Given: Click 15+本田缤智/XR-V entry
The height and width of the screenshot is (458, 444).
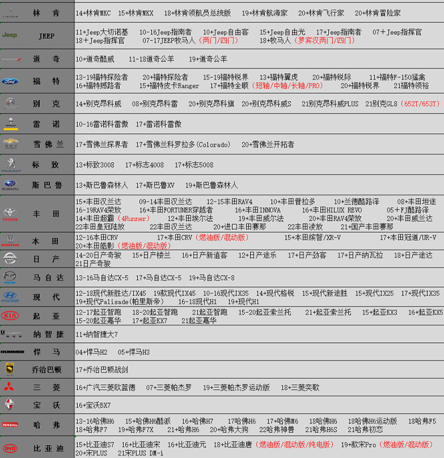Looking at the screenshot, I should pyautogui.click(x=312, y=238).
